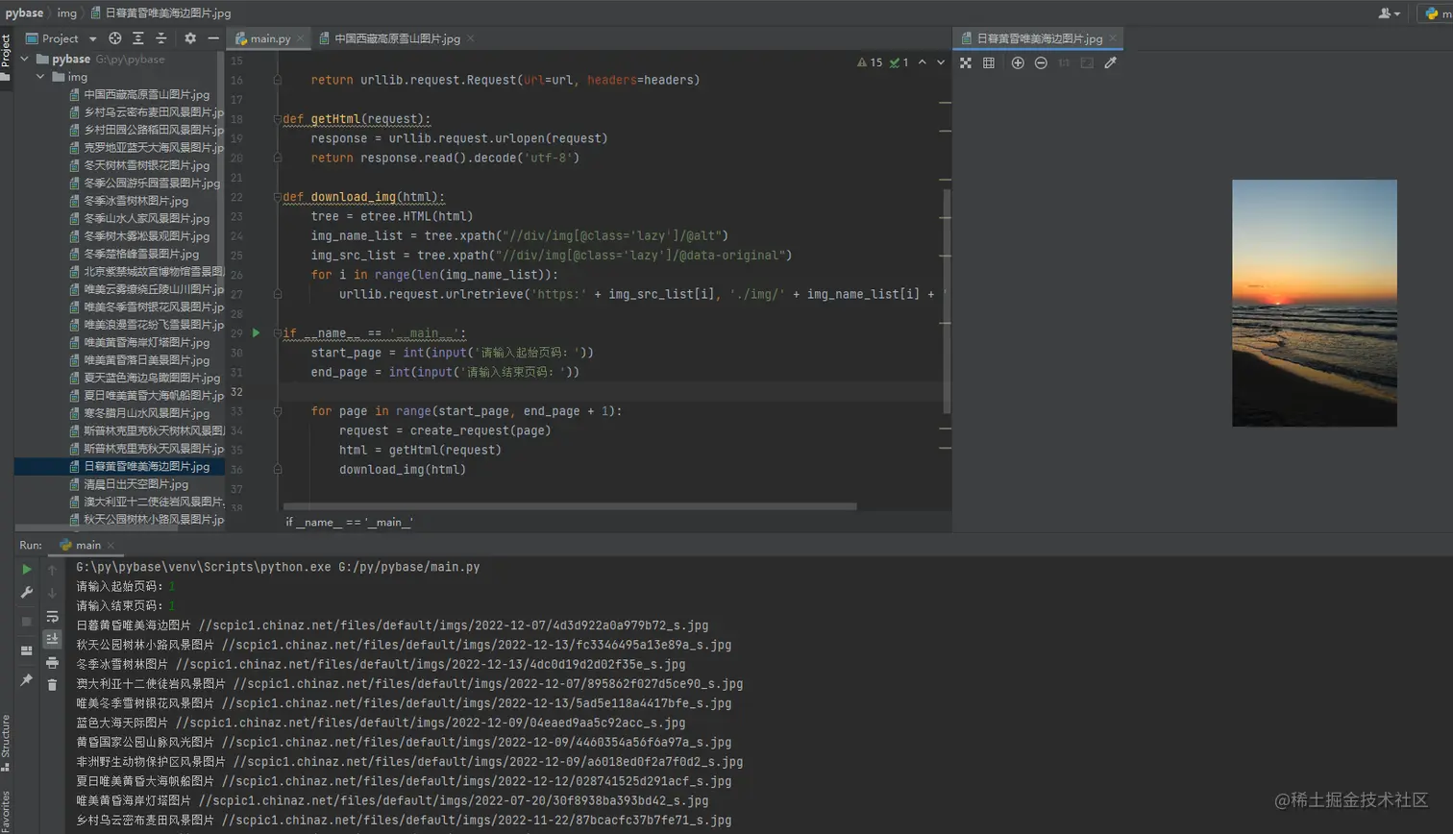Select 寒冬腊月山水风景图片.jpg in Project tree

click(146, 413)
